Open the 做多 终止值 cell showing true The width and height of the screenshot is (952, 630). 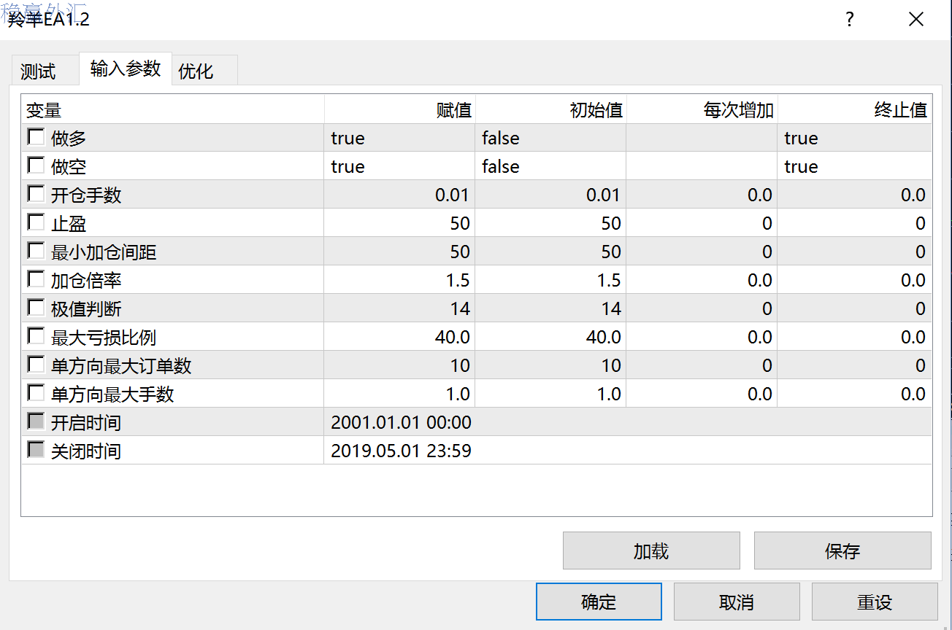[855, 138]
